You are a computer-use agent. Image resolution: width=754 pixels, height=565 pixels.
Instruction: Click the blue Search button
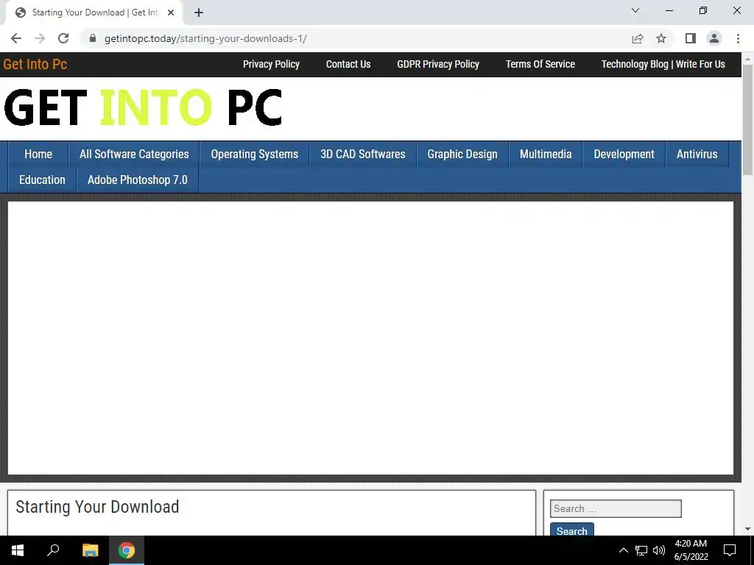[x=571, y=530]
